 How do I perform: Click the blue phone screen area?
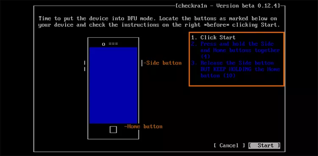(x=113, y=85)
